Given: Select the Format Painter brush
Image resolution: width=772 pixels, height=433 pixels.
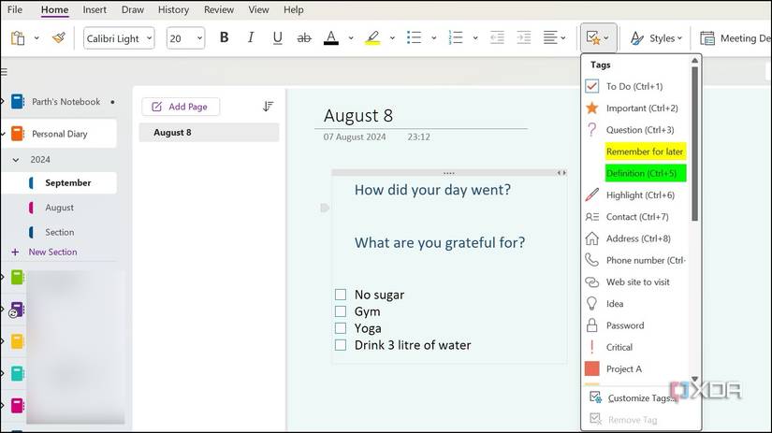Looking at the screenshot, I should click(x=59, y=38).
